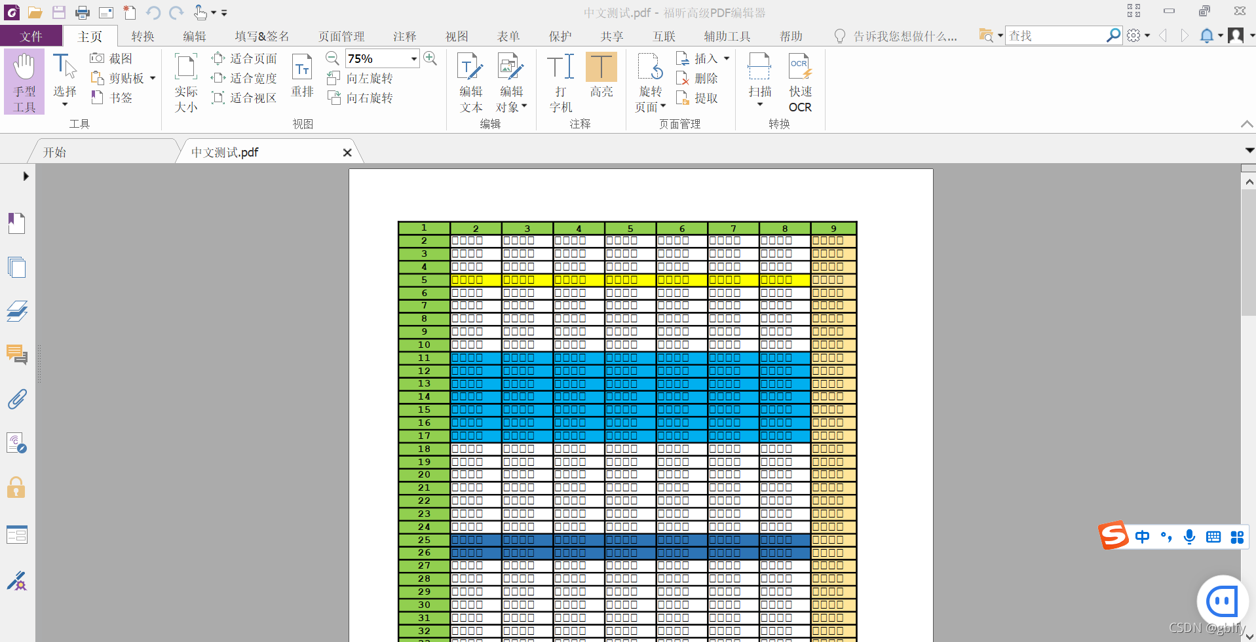Click Fit Page (适合页面)
Screen dimensions: 1256x642
(244, 58)
